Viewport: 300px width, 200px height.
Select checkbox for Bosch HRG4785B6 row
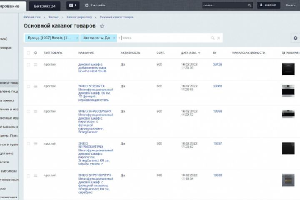click(28, 65)
